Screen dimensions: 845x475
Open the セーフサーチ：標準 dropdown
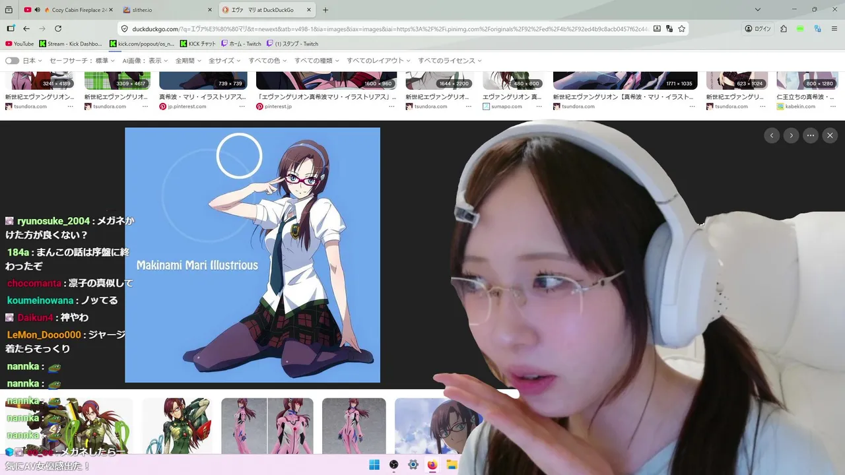(x=82, y=61)
